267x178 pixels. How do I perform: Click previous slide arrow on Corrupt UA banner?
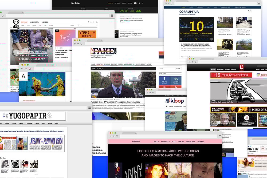(181, 39)
